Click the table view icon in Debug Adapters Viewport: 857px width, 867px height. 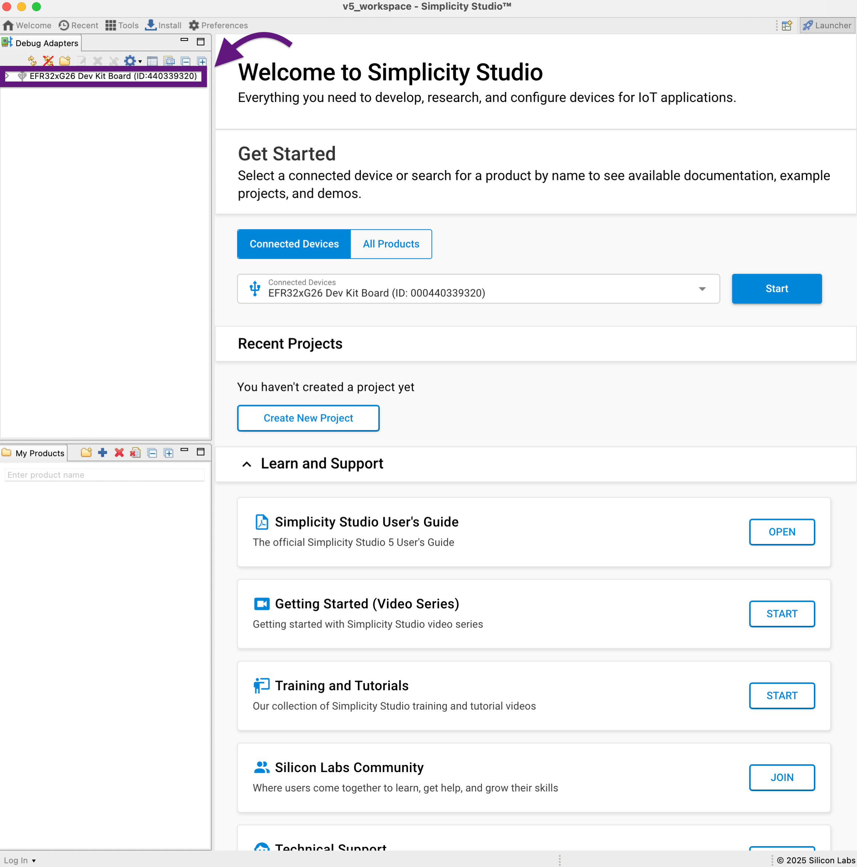click(x=153, y=61)
